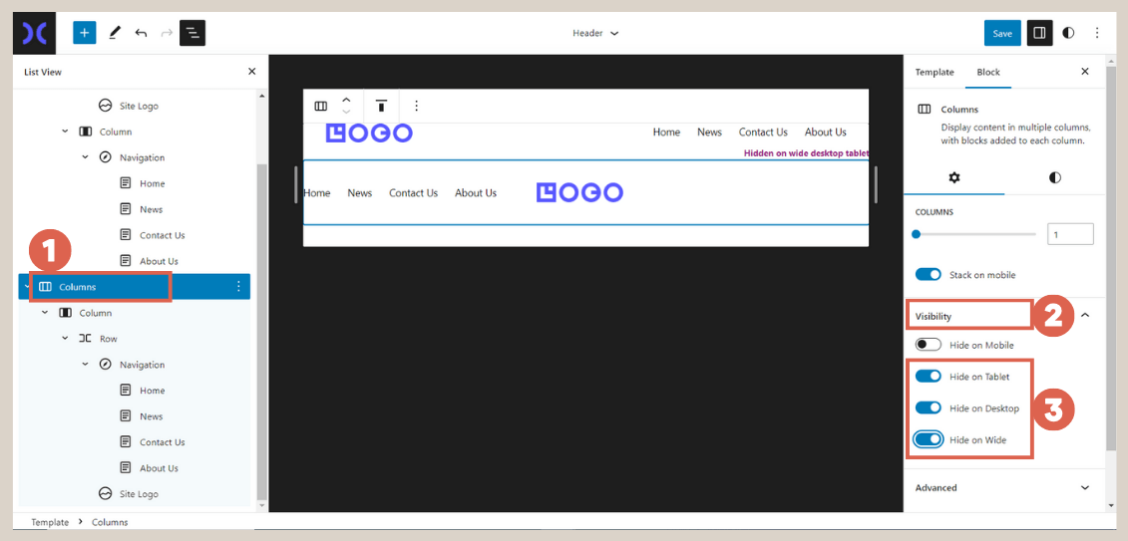Click the columns number input field
The image size is (1128, 541).
pyautogui.click(x=1069, y=234)
